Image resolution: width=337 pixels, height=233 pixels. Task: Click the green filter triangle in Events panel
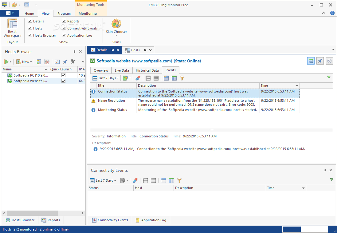point(329,77)
